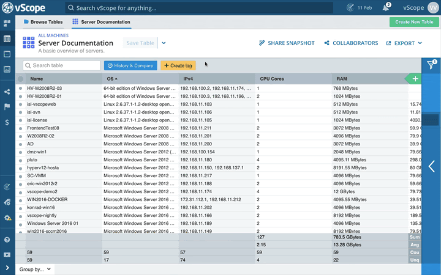Select row isl-license circle
This screenshot has width=441, height=275.
[x=21, y=120]
